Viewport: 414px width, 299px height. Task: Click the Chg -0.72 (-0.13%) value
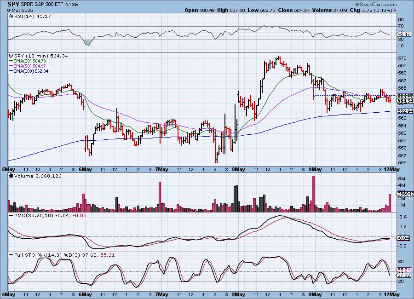(x=371, y=10)
